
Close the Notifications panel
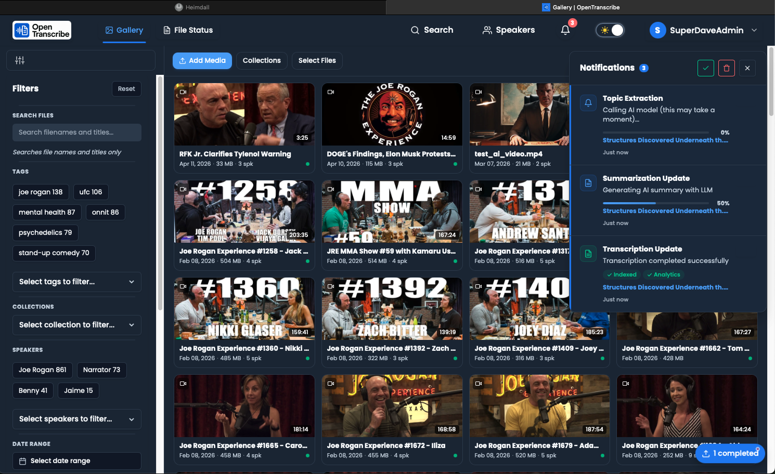point(747,68)
